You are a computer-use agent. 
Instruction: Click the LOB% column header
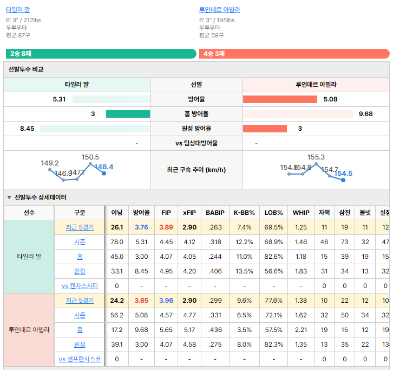(x=274, y=213)
